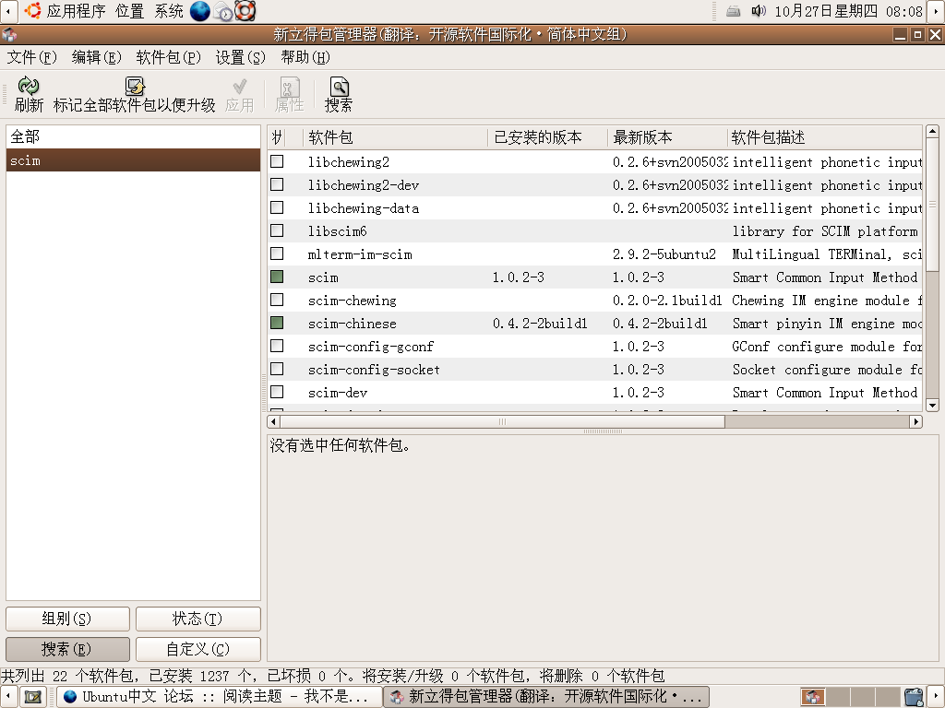This screenshot has height=708, width=945.
Task: Toggle the installed status box for scim
Action: pos(277,277)
